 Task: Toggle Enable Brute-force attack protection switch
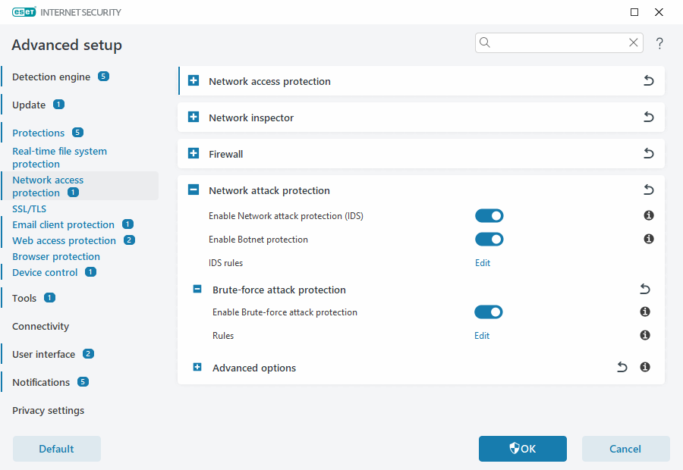(488, 312)
